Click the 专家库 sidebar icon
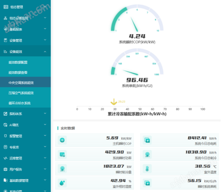This screenshot has height=192, width=221. click(x=6, y=147)
